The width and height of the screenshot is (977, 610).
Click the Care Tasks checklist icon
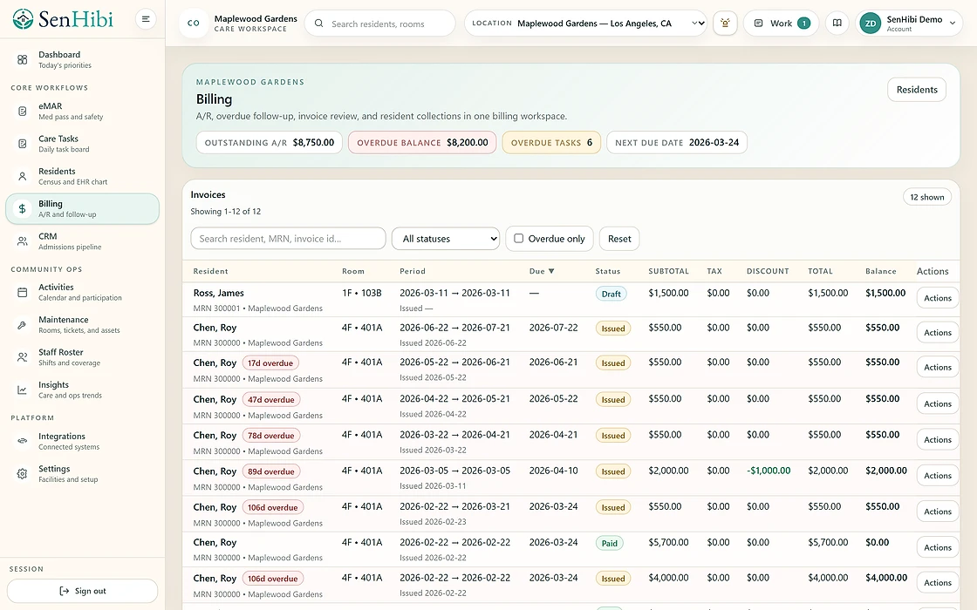pos(23,144)
